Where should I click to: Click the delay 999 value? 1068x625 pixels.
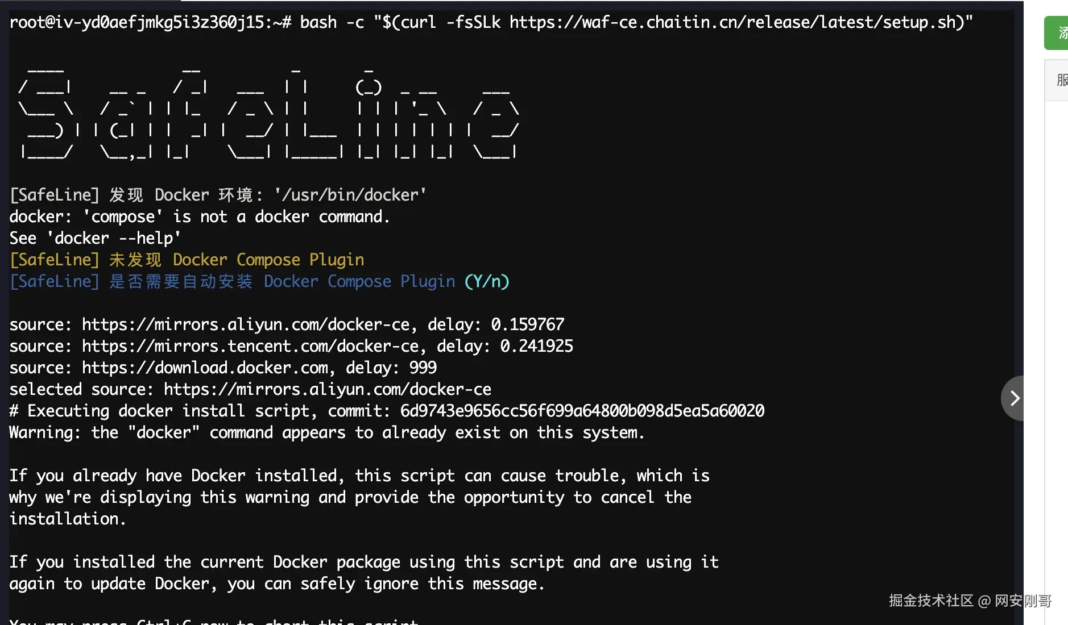(423, 368)
